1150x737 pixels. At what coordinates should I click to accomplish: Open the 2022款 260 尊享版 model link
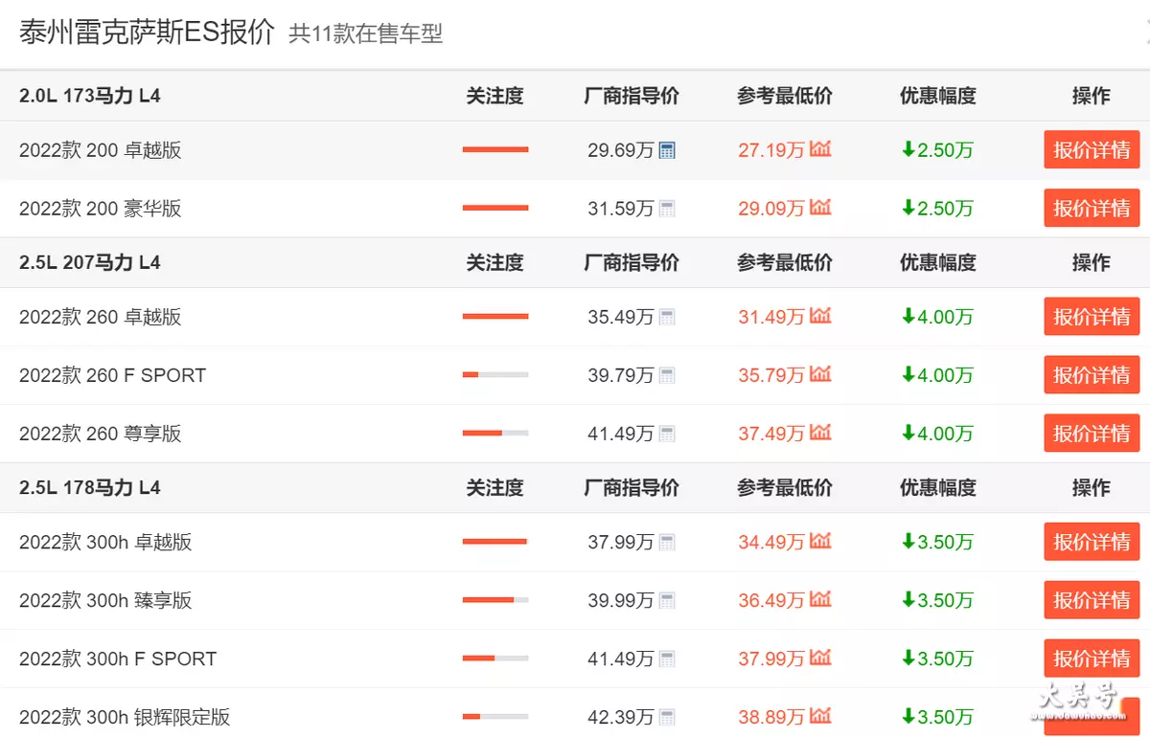point(101,434)
